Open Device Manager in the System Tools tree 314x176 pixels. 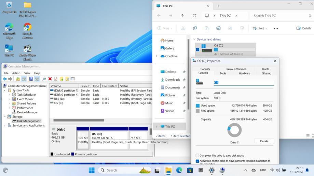point(27,112)
